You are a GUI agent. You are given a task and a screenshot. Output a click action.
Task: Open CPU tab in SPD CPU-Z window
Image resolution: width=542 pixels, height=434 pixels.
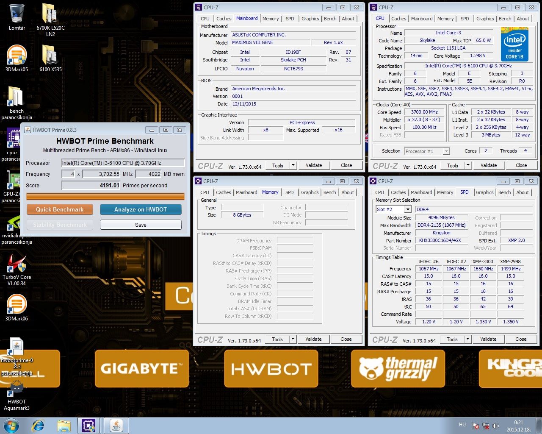tap(380, 192)
